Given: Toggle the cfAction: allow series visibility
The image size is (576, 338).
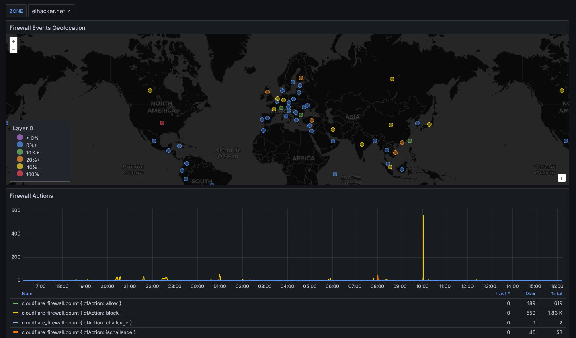Looking at the screenshot, I should [72, 303].
